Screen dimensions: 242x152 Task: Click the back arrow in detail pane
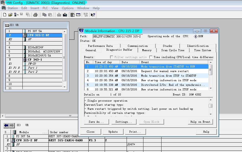tap(6, 125)
